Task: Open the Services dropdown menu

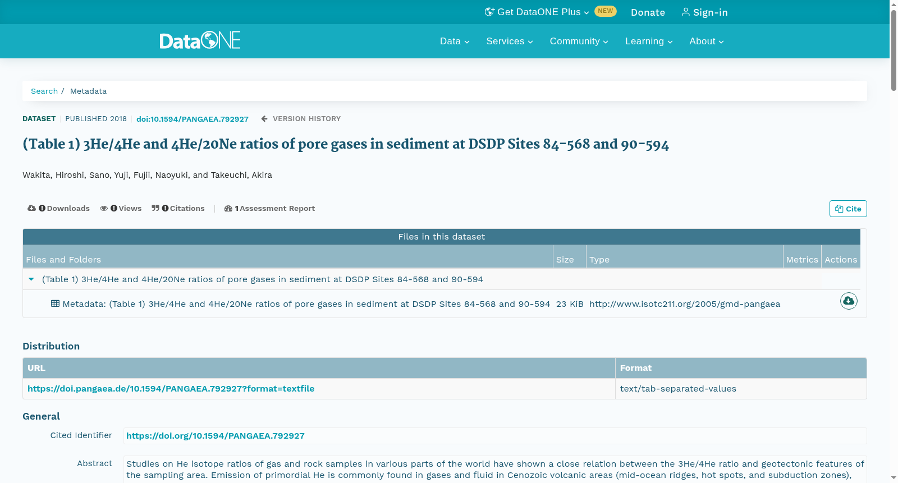Action: click(510, 42)
